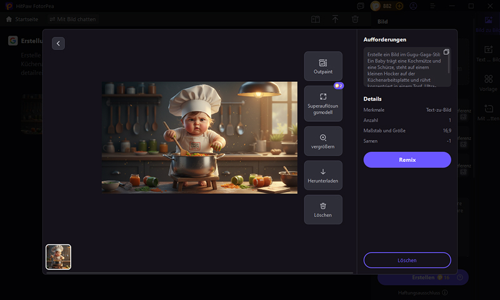The image size is (500, 300).
Task: Click the outlined Löschen button
Action: pos(407,260)
